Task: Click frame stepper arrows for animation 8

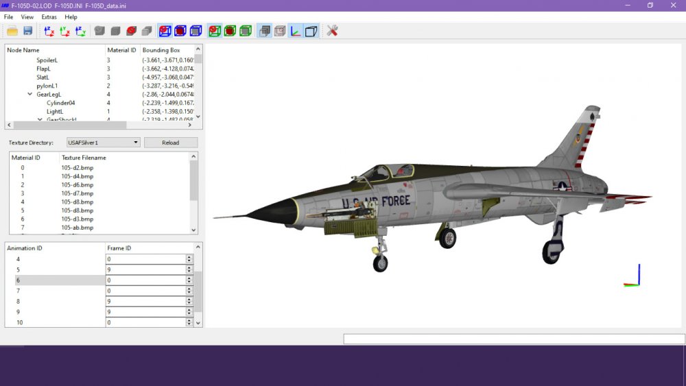Action: (x=189, y=301)
